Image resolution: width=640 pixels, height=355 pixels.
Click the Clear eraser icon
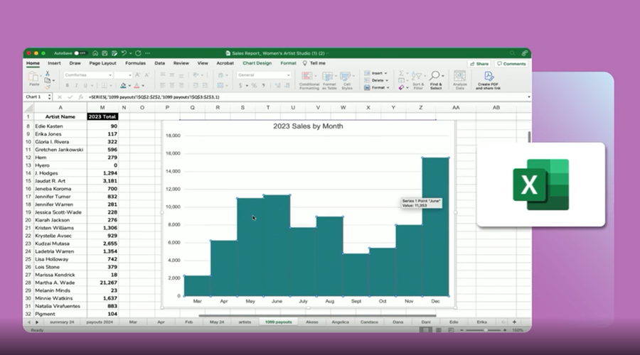[x=401, y=87]
